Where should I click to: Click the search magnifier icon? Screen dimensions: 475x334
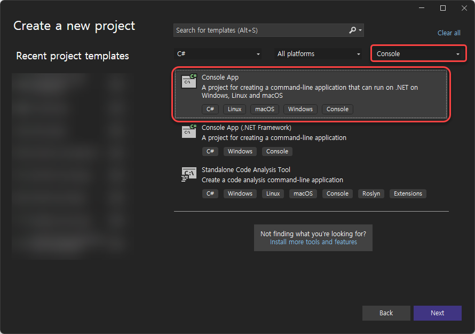click(353, 30)
